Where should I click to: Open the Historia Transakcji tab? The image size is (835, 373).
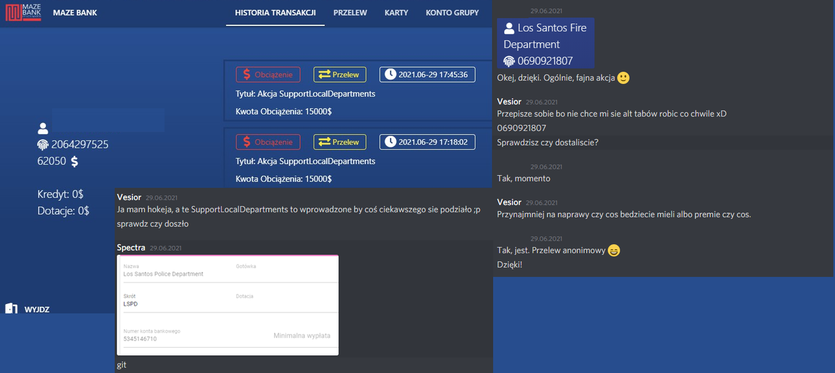coord(275,12)
